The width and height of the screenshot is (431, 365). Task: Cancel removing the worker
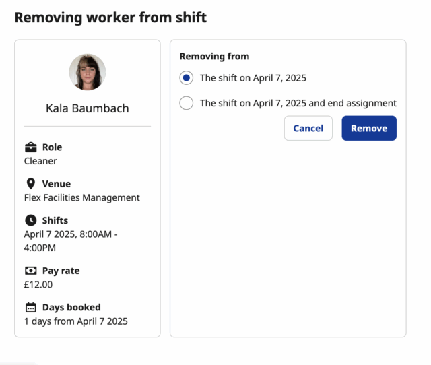pos(308,128)
